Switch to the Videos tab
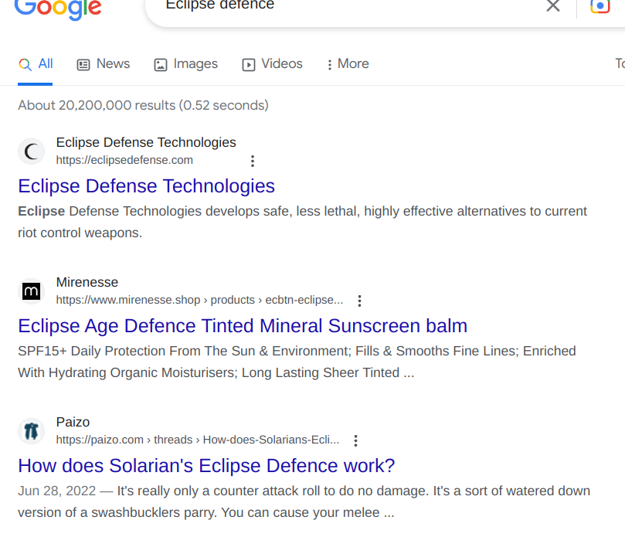The width and height of the screenshot is (625, 537). (x=272, y=64)
